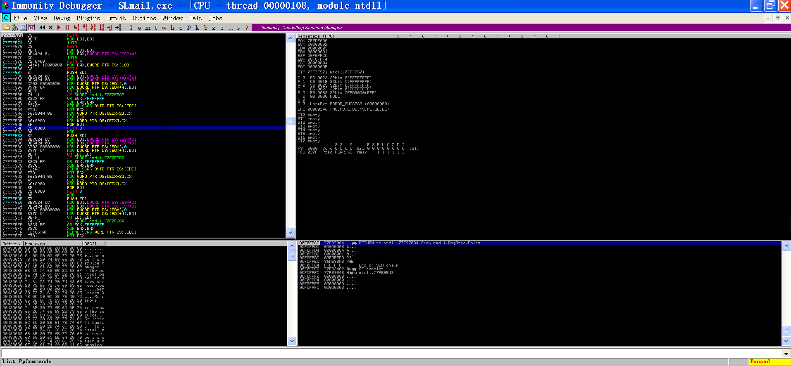Click the Hex dump column header
The image size is (791, 366).
pos(53,243)
